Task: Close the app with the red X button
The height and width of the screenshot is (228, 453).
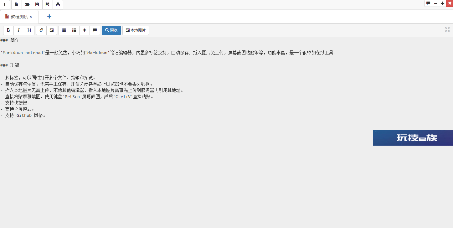Action: pyautogui.click(x=450, y=3)
